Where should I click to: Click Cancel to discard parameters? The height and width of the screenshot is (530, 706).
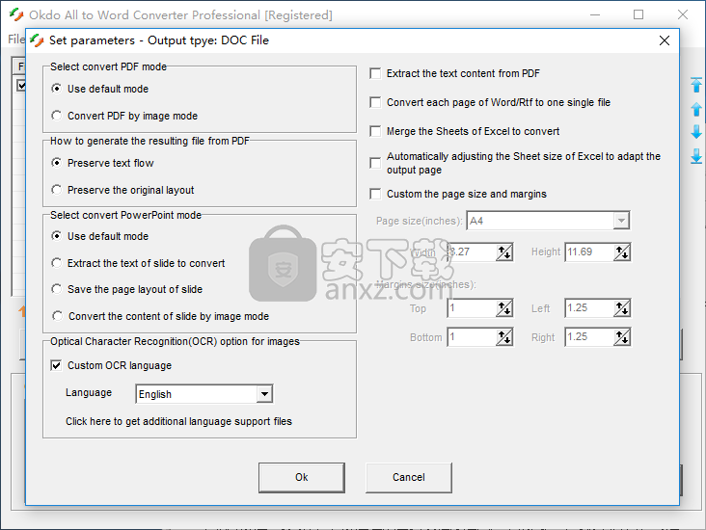pyautogui.click(x=408, y=477)
